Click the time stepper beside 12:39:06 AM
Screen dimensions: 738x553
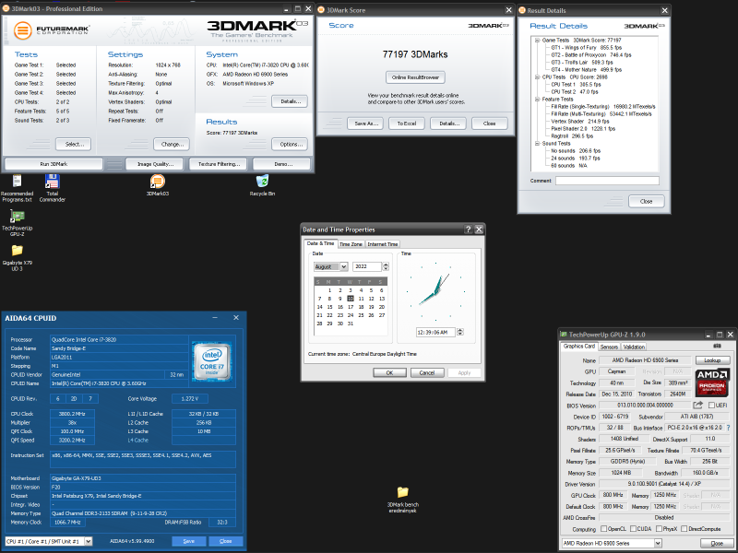coord(459,332)
